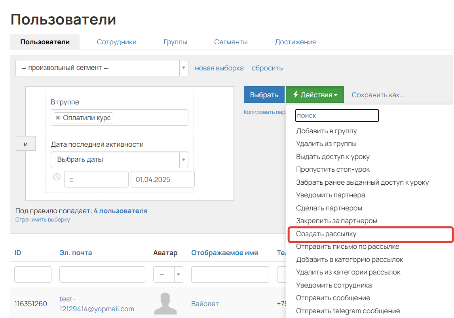Sort by the ID column header

pos(18,253)
